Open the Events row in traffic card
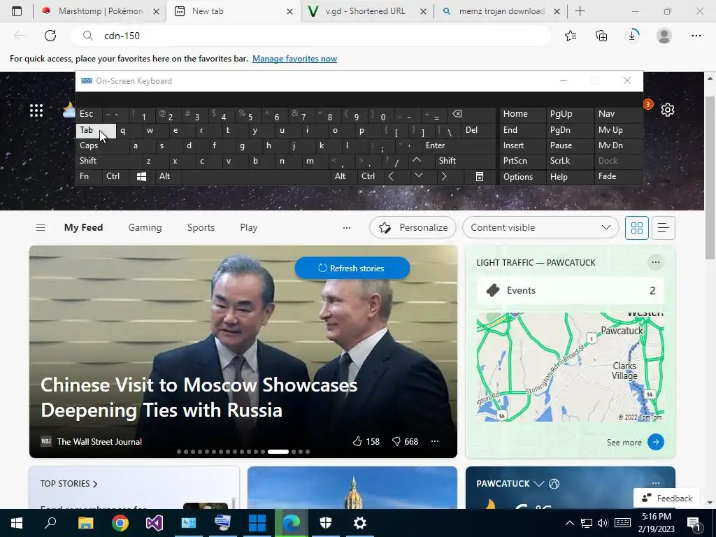Image resolution: width=716 pixels, height=537 pixels. point(571,290)
